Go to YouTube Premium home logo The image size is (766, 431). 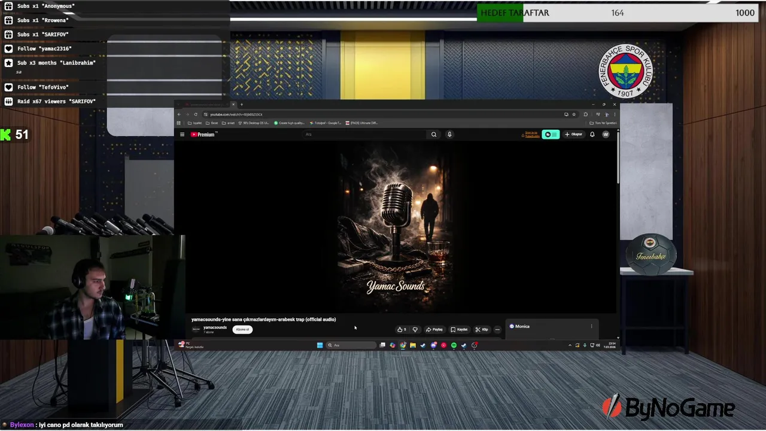(203, 134)
